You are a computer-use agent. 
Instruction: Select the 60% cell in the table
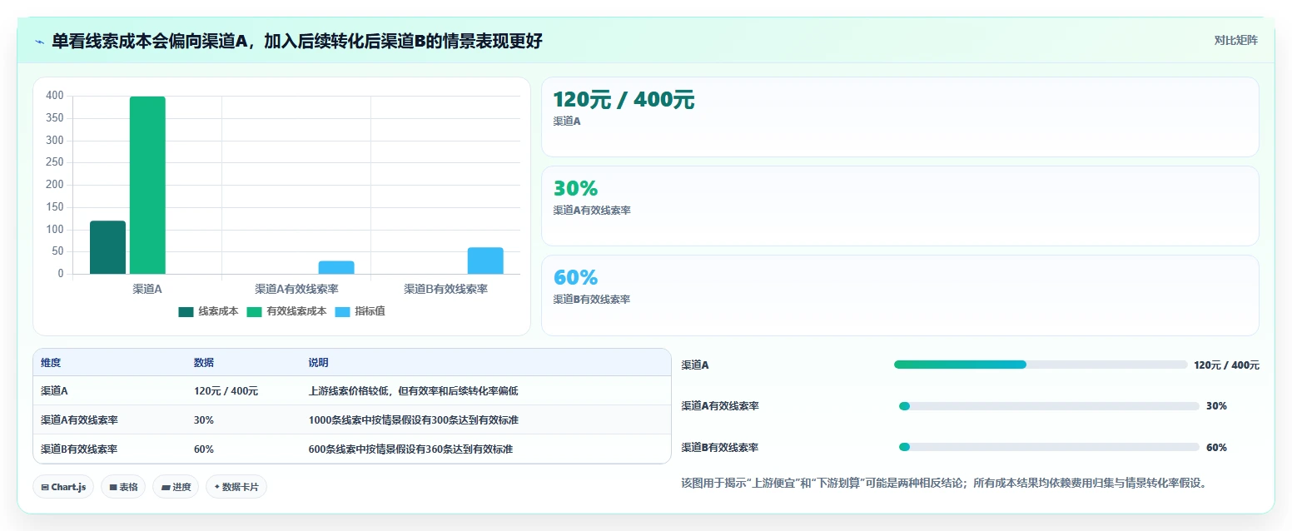tap(203, 449)
